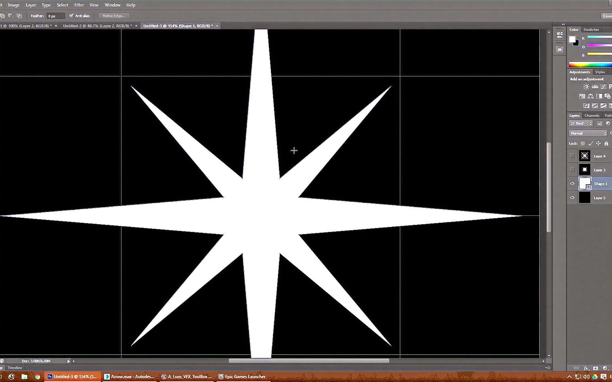Image resolution: width=612 pixels, height=382 pixels.
Task: Open the Photo Filter adjustment
Action: tap(607, 96)
